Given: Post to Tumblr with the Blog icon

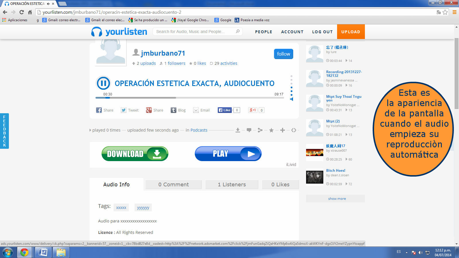Looking at the screenshot, I should pos(178,110).
